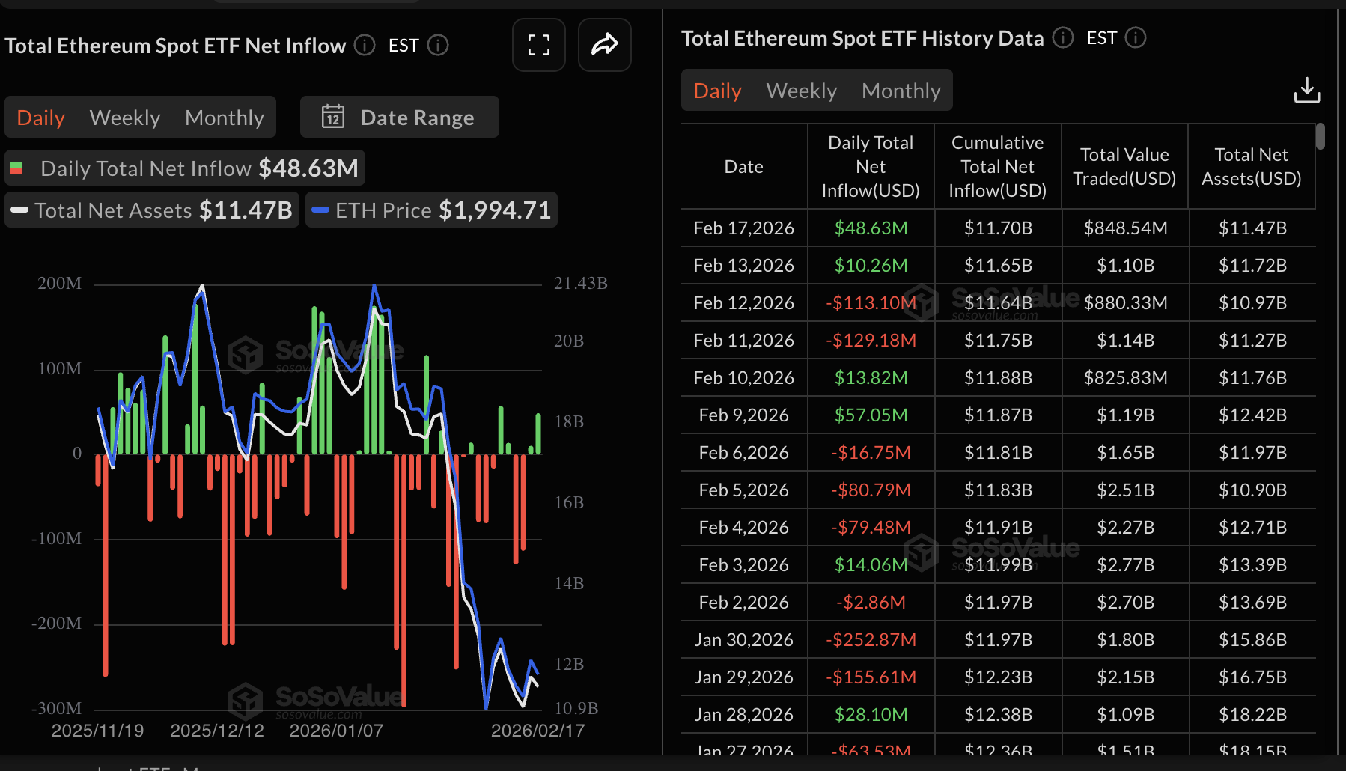Select Daily tab in history table
This screenshot has width=1346, height=771.
point(717,91)
